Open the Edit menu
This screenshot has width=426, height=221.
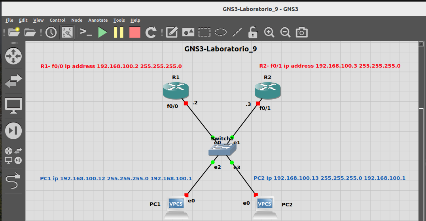pos(23,20)
